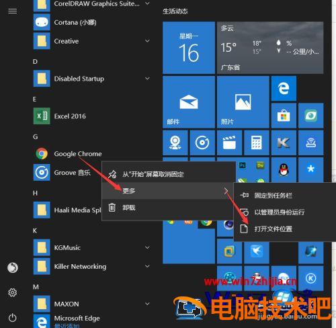The image size is (336, 328).
Task: Open the blue bird app tile
Action: coord(257,251)
